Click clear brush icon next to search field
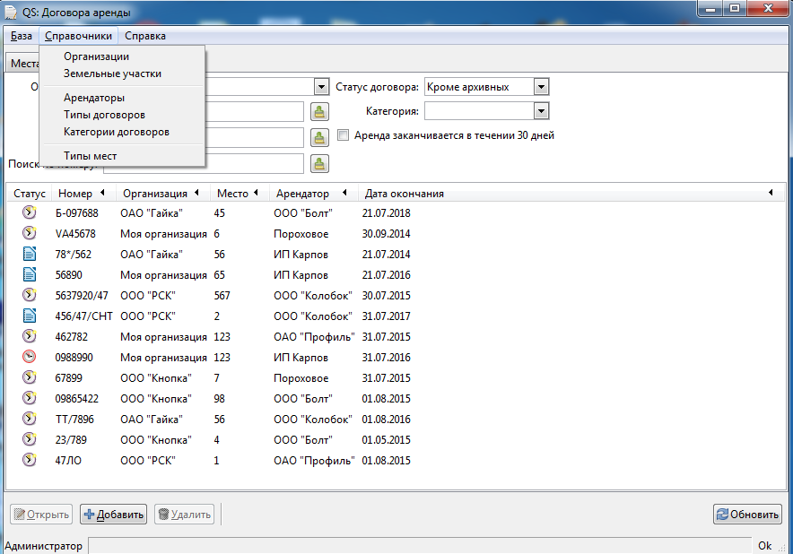 point(319,164)
